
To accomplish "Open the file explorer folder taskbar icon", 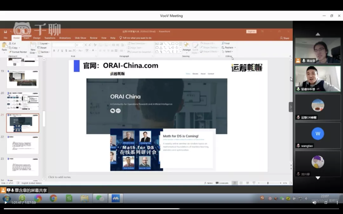I will [84, 198].
